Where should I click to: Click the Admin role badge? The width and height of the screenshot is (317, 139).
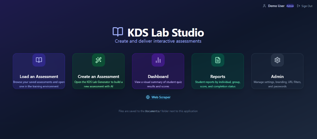click(x=290, y=6)
